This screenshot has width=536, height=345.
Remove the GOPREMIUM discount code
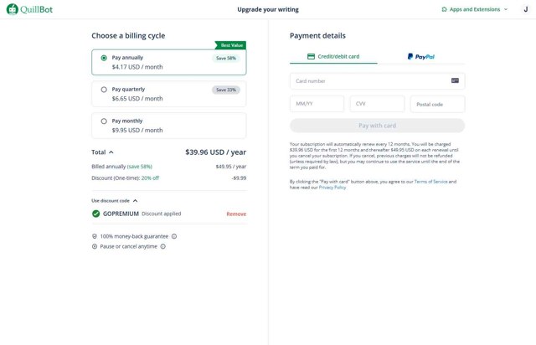click(x=236, y=214)
